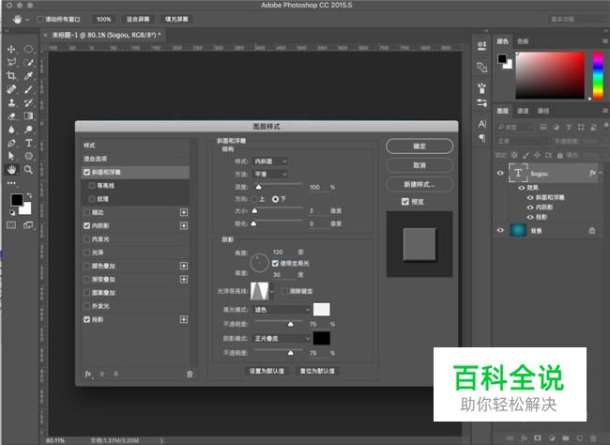This screenshot has height=445, width=610.
Task: Select the Horizontal Type tool
Action: click(28, 143)
